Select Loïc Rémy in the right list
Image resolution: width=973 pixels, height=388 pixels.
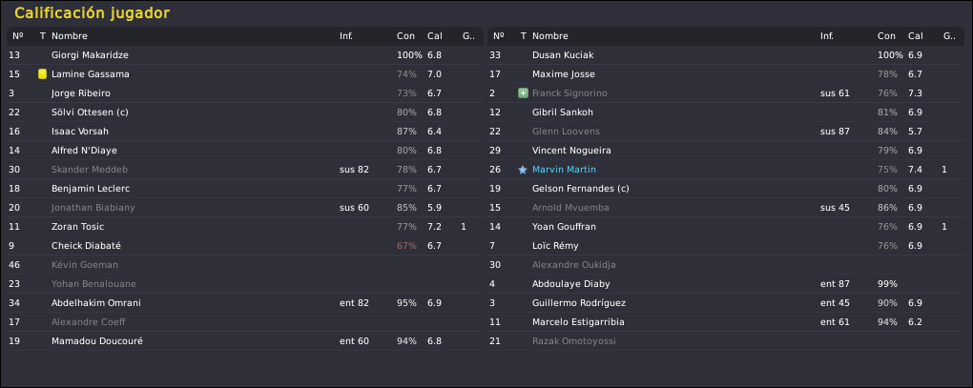726,246
